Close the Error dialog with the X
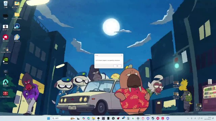 pyautogui.click(x=122, y=55)
